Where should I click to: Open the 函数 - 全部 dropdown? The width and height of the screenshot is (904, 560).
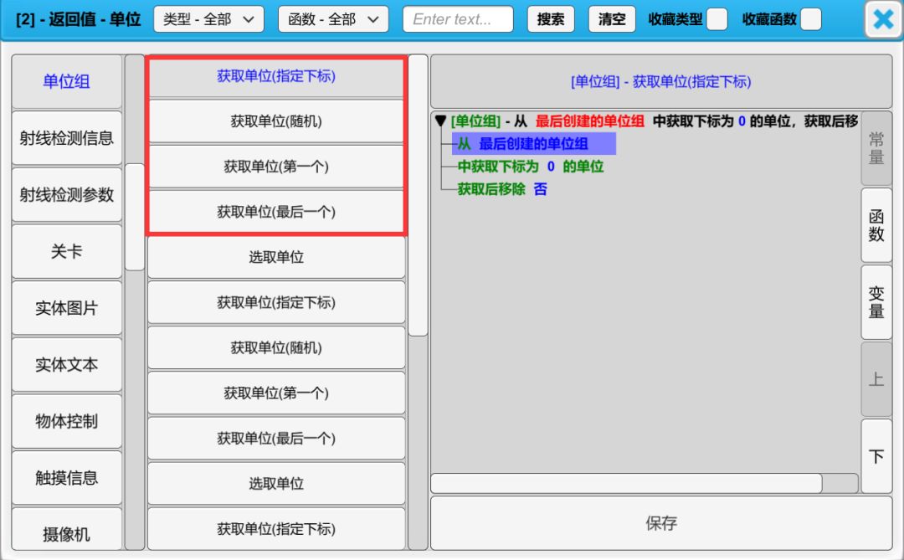tap(333, 19)
